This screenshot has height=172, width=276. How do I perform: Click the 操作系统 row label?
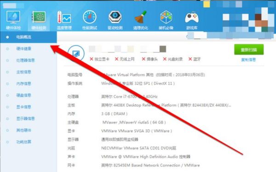click(x=75, y=83)
